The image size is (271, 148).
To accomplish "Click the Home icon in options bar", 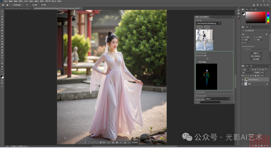I will pyautogui.click(x=3, y=5).
